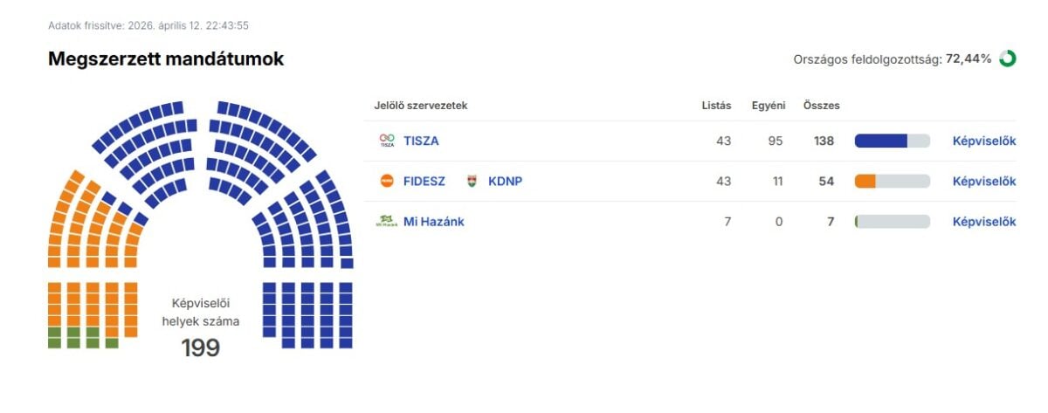Click the Összes column header
The height and width of the screenshot is (413, 1048).
point(821,106)
